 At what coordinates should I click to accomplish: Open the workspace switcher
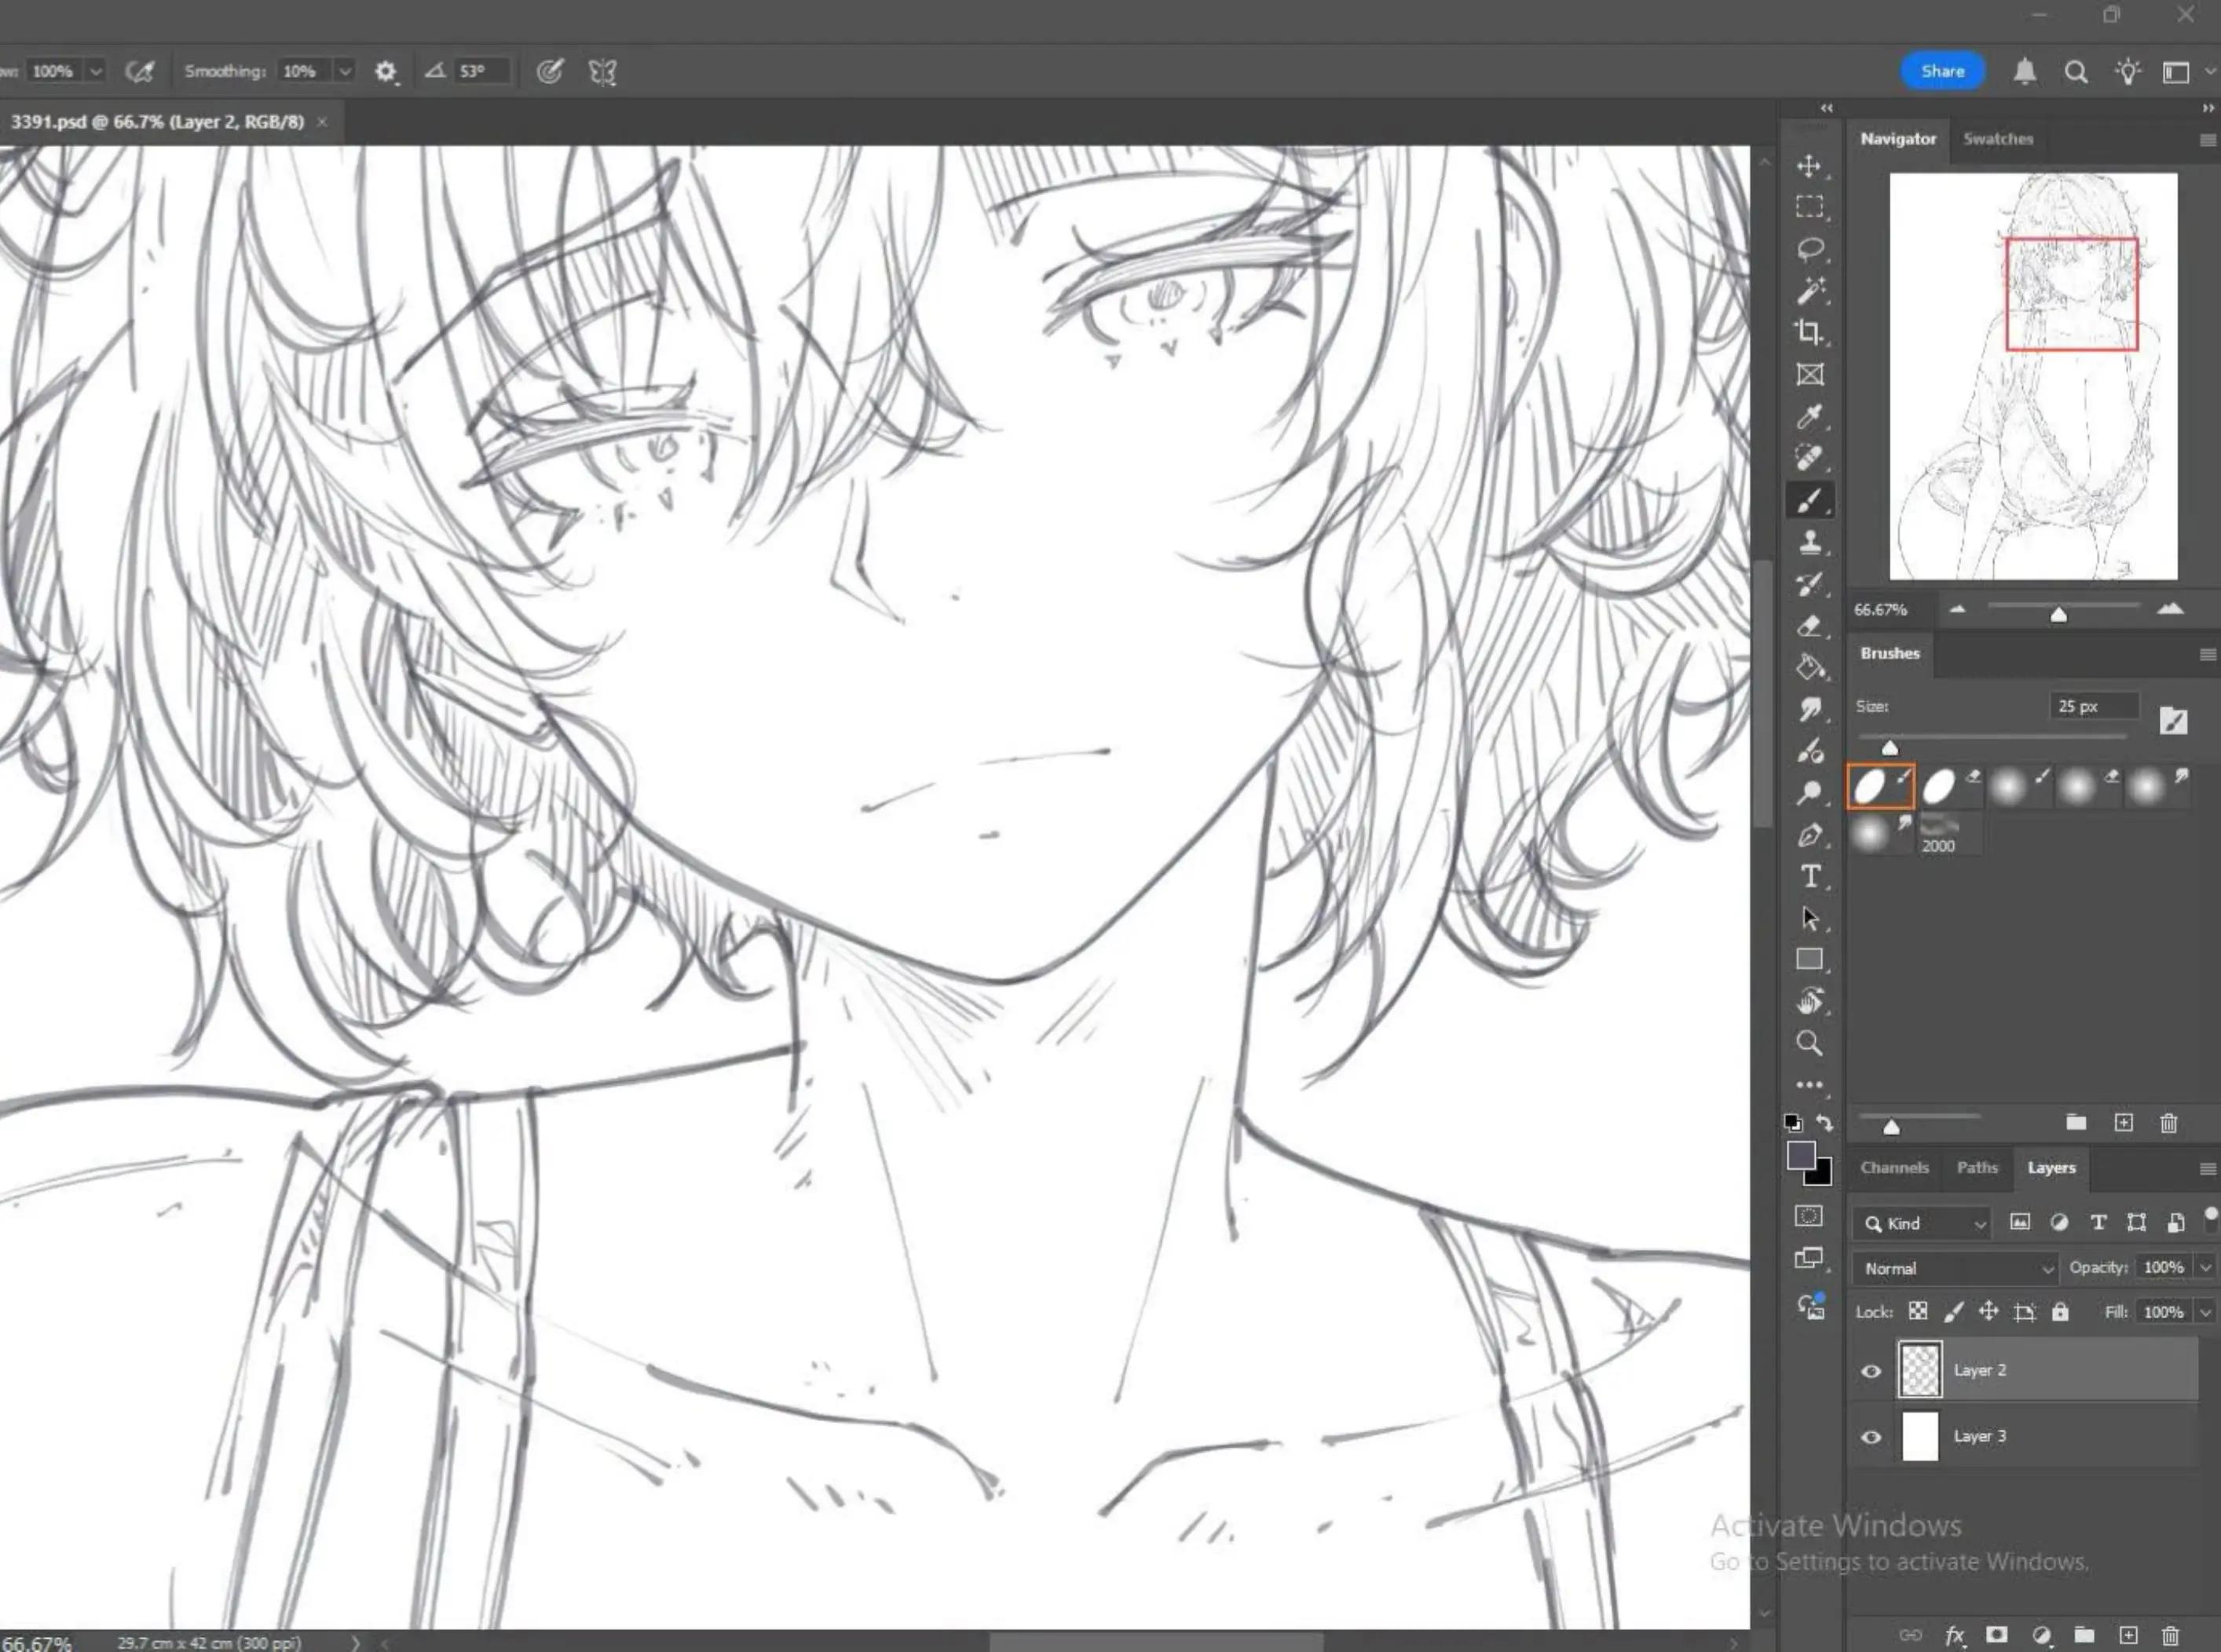2177,72
